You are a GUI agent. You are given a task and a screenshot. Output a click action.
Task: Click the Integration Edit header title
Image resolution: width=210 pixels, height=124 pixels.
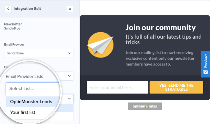click(27, 9)
